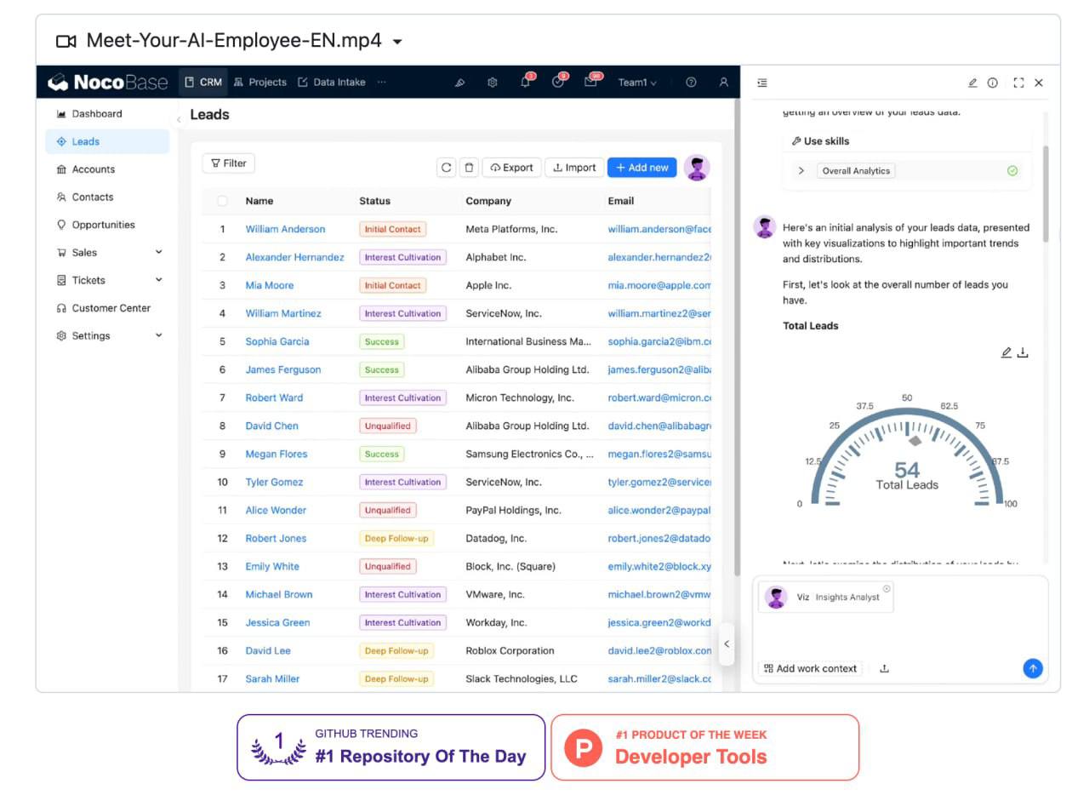Click the help question mark icon
Screen dimensions: 1089x795
[691, 83]
